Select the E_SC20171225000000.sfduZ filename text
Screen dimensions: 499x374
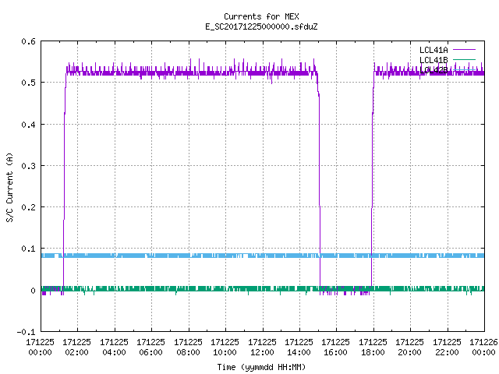pyautogui.click(x=261, y=26)
